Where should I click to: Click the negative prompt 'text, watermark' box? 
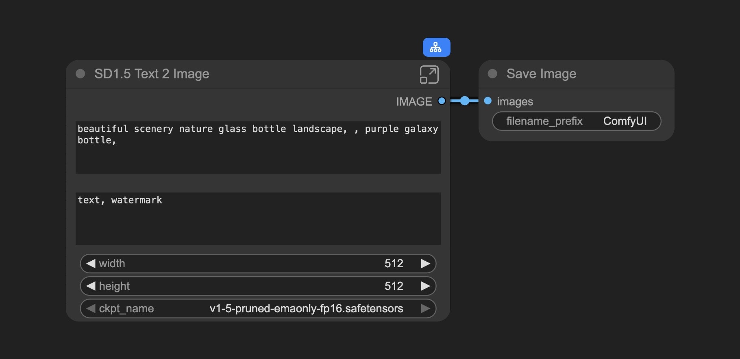click(258, 218)
